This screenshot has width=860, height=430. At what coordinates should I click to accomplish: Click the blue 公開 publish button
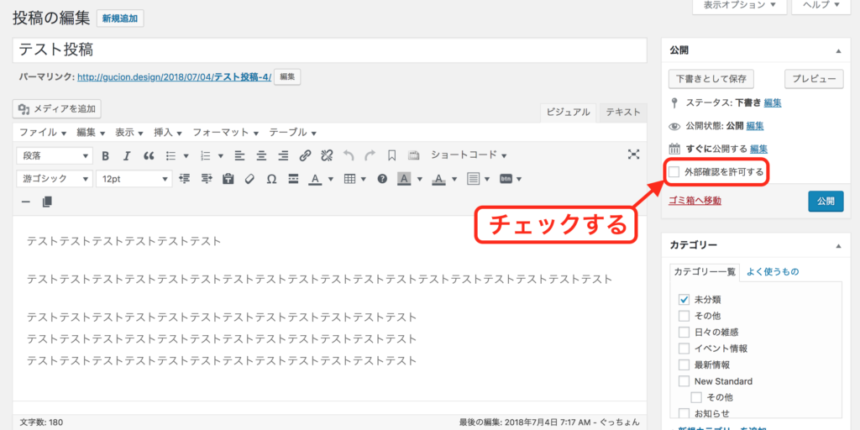pyautogui.click(x=825, y=202)
